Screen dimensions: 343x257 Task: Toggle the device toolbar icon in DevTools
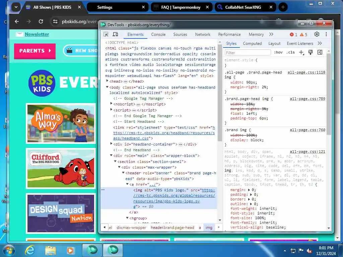click(115, 34)
